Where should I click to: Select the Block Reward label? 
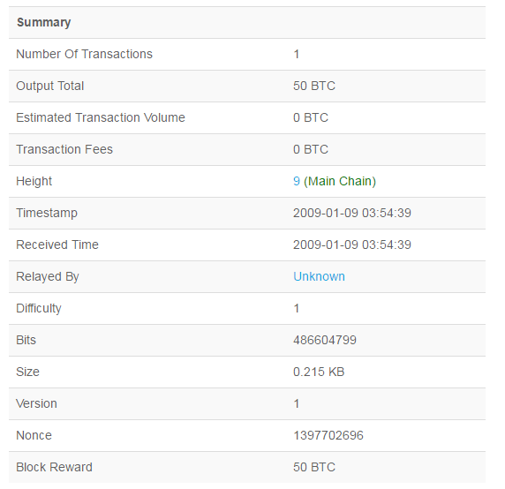[54, 467]
